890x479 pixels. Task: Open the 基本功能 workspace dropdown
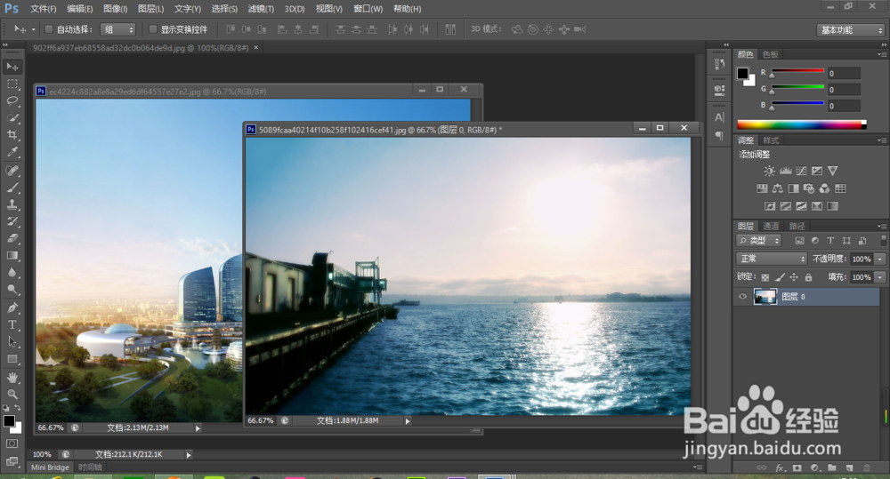tap(850, 29)
